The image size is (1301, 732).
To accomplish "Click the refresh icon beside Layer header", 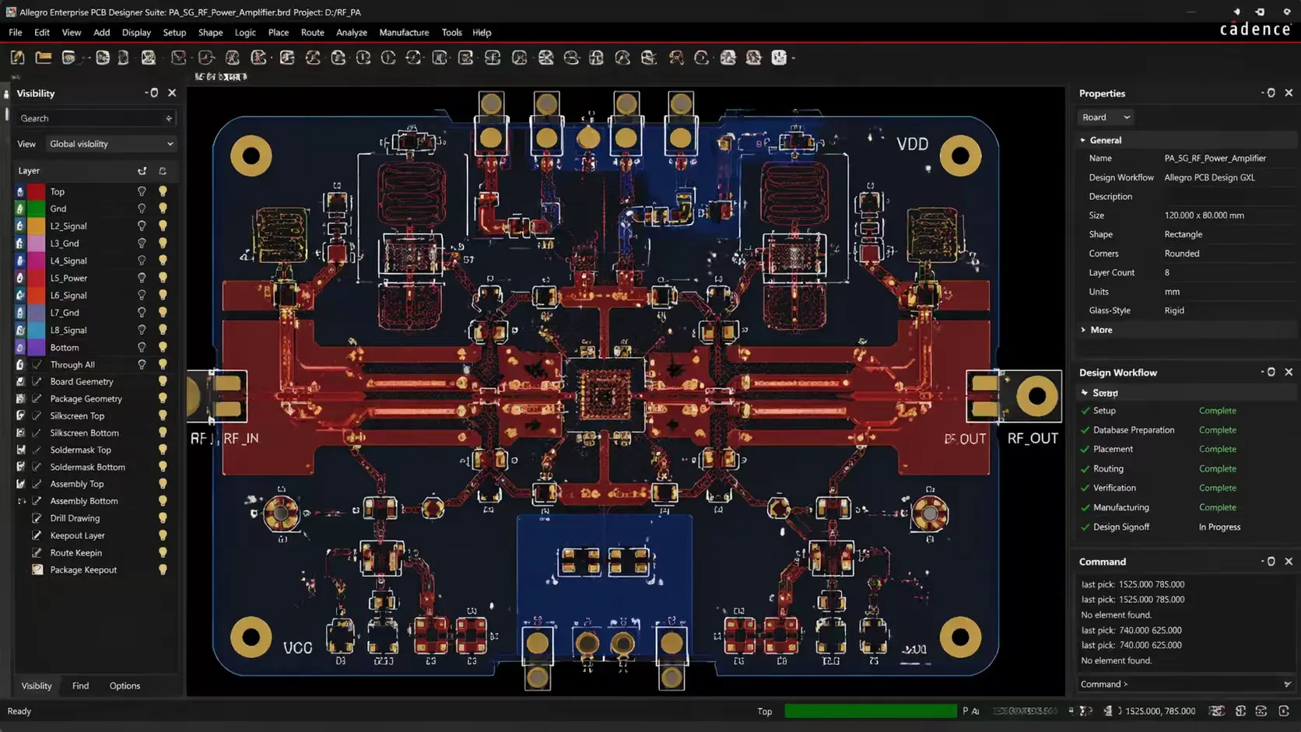I will 162,170.
